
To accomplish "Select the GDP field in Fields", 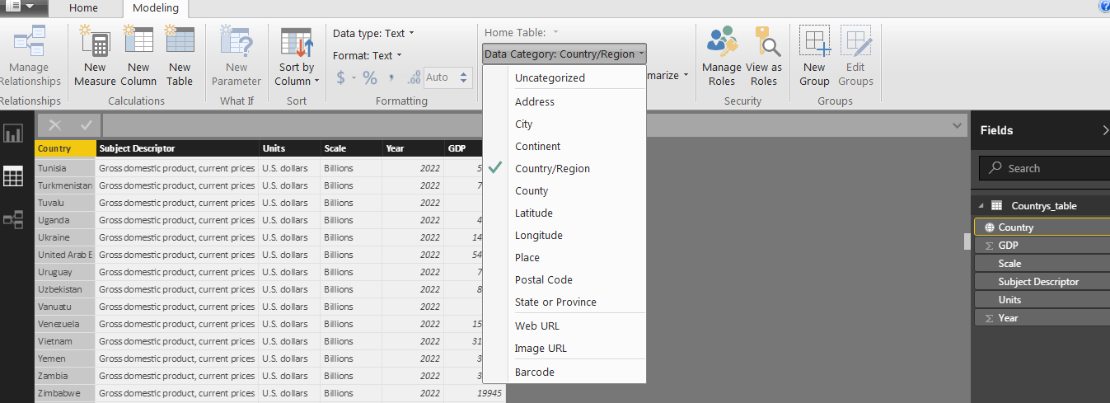I will coord(1042,246).
